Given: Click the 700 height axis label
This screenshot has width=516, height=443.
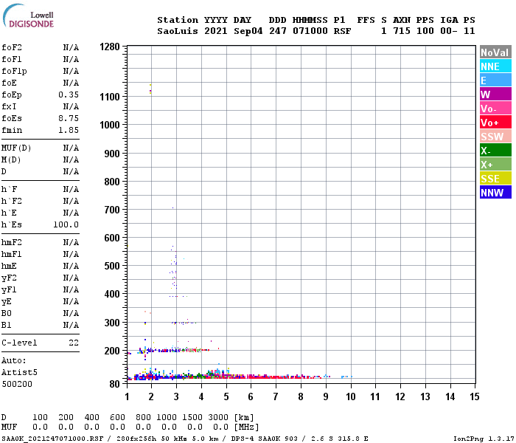Looking at the screenshot, I should [112, 210].
